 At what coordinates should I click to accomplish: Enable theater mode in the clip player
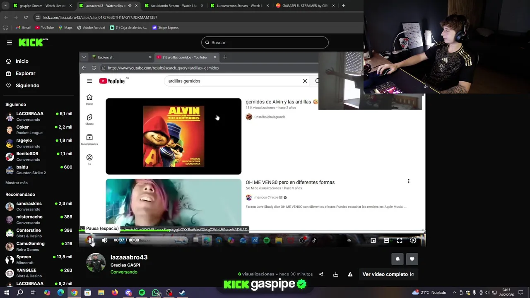pyautogui.click(x=386, y=240)
